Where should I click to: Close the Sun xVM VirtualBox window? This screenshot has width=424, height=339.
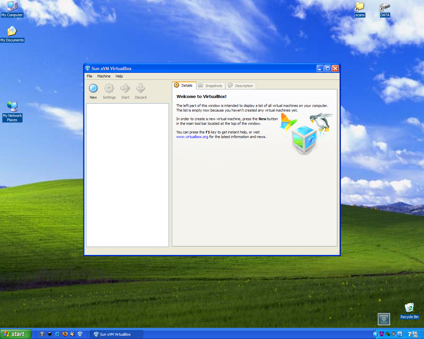point(335,68)
